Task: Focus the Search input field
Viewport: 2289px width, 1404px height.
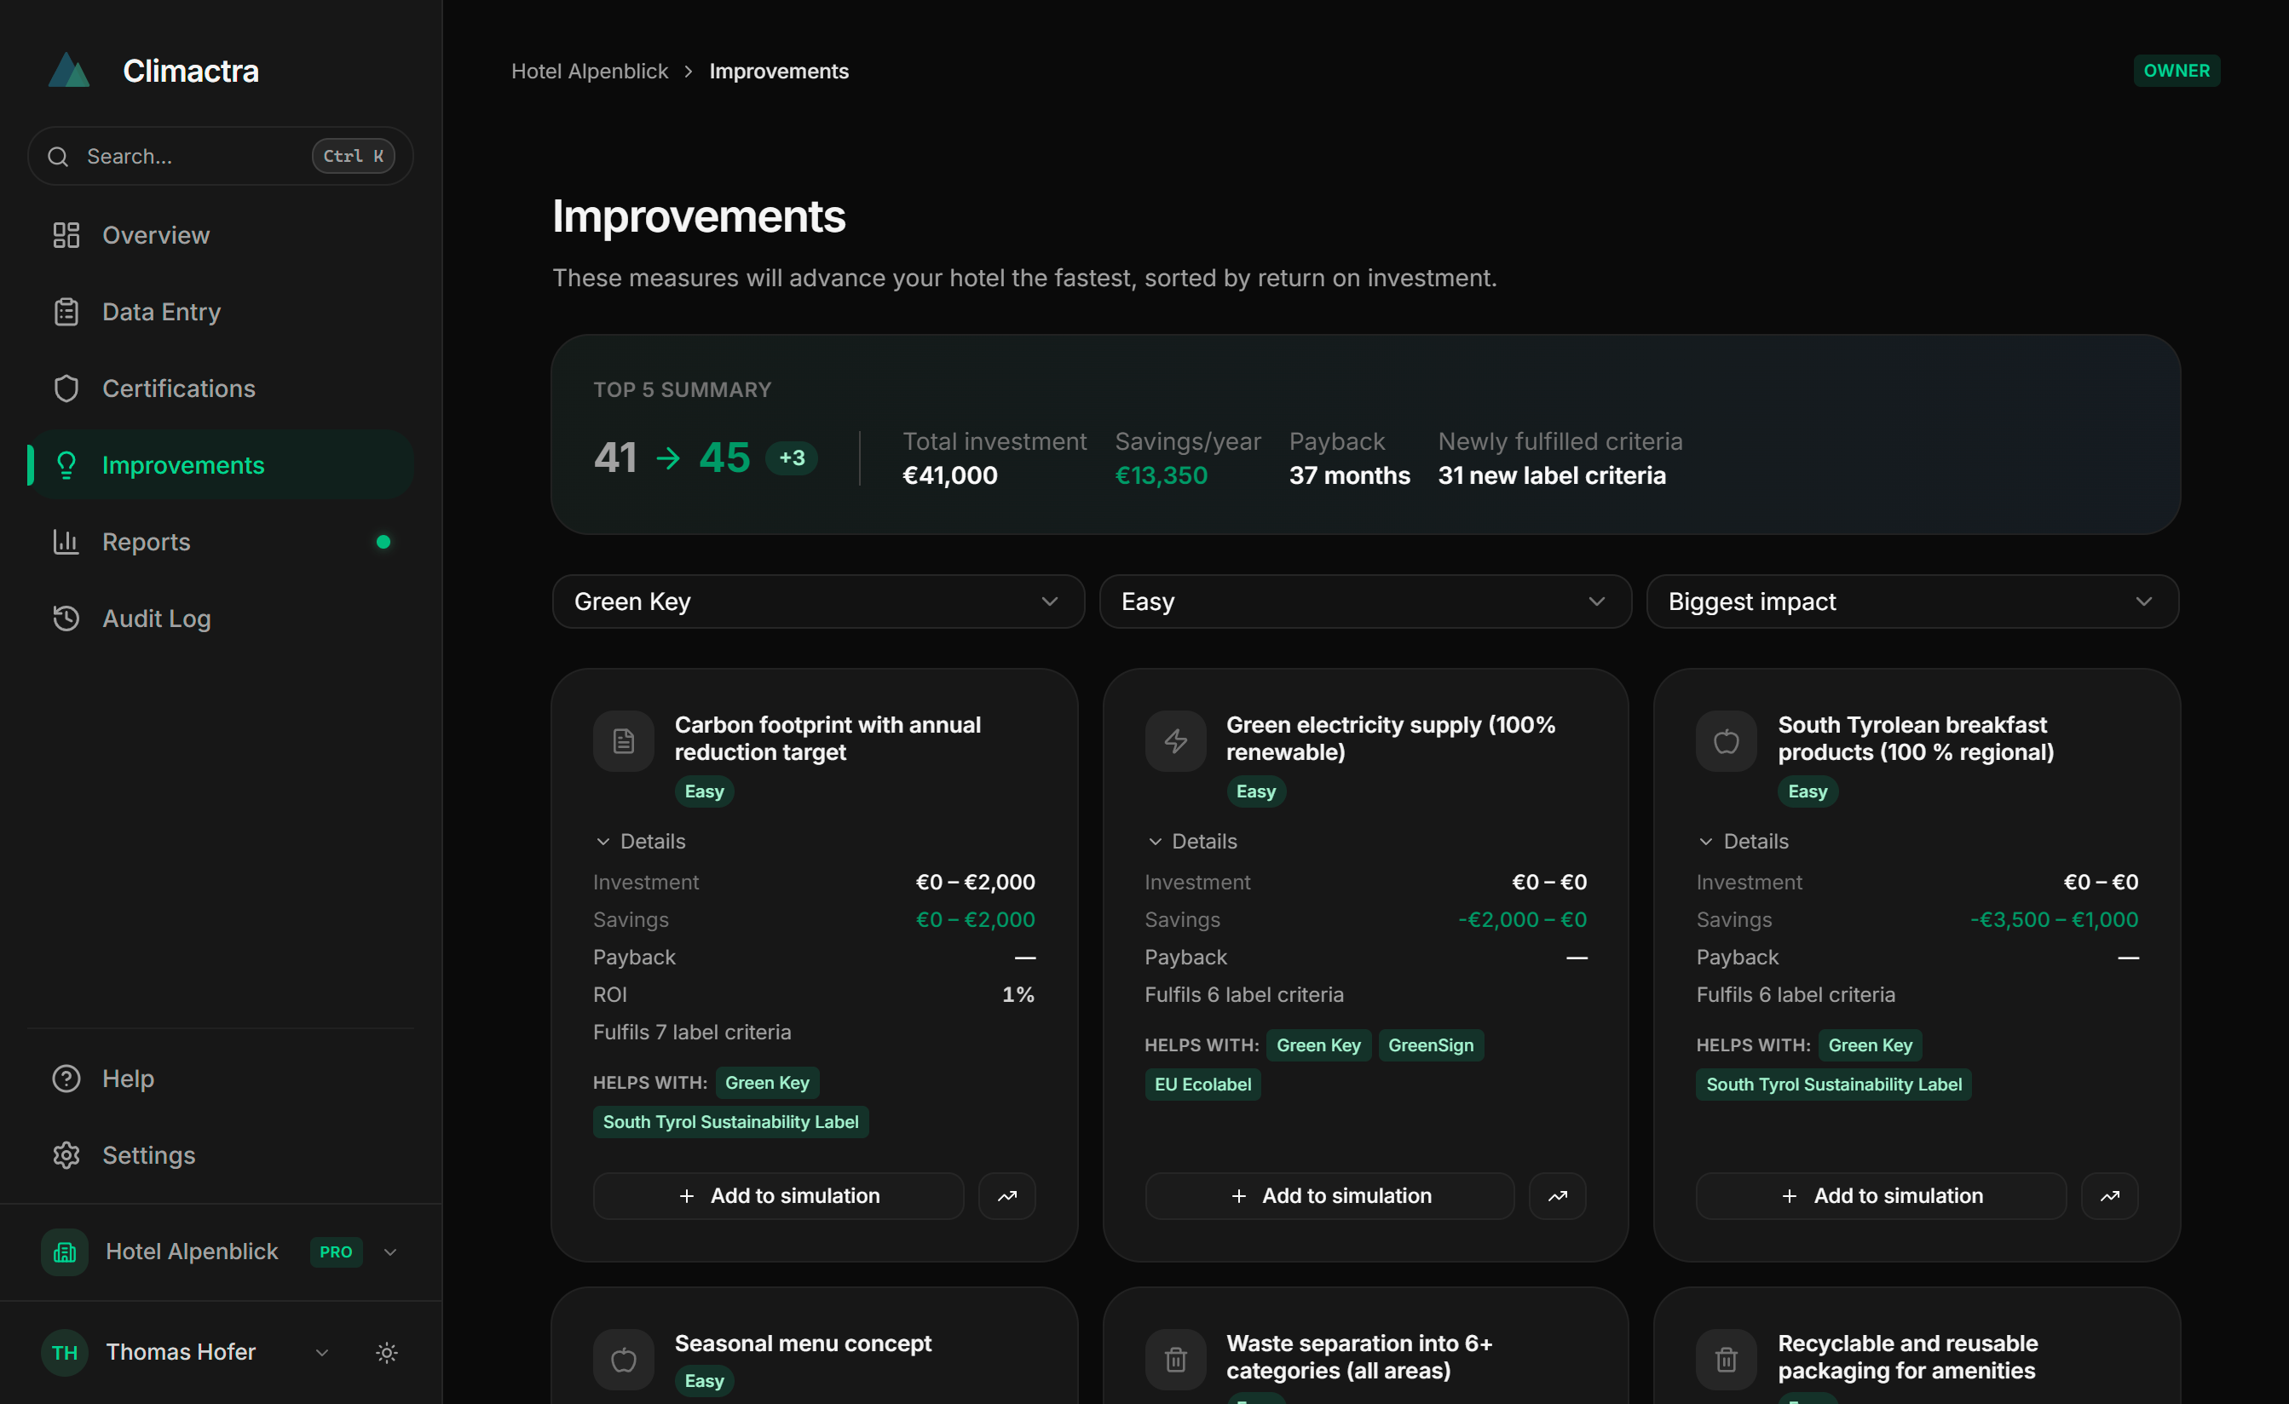Action: point(220,156)
